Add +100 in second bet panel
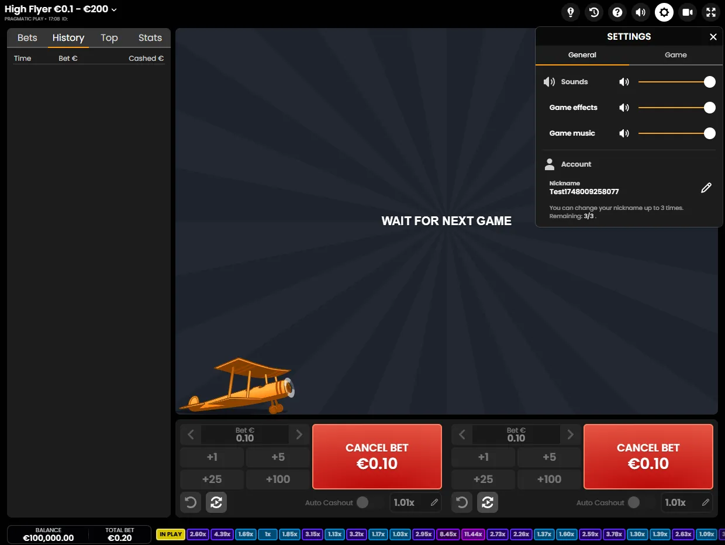This screenshot has height=545, width=725. pos(549,480)
